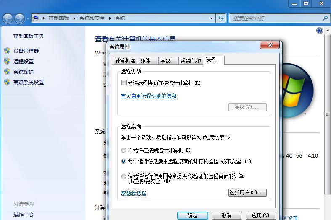Switch to the 硬件 tab
Screen dimensions: 331x220
148,61
